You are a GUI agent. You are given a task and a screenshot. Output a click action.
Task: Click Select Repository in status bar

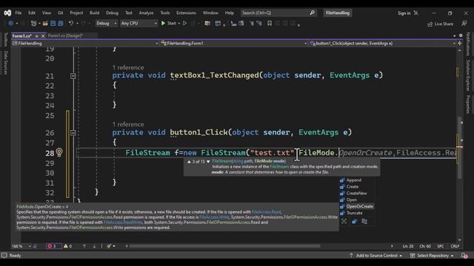click(x=432, y=256)
